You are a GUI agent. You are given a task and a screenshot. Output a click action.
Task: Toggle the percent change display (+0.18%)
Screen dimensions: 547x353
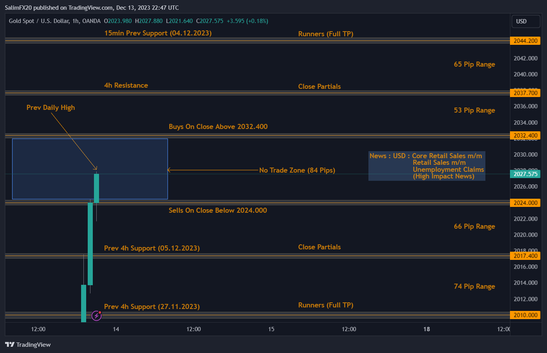click(x=258, y=21)
